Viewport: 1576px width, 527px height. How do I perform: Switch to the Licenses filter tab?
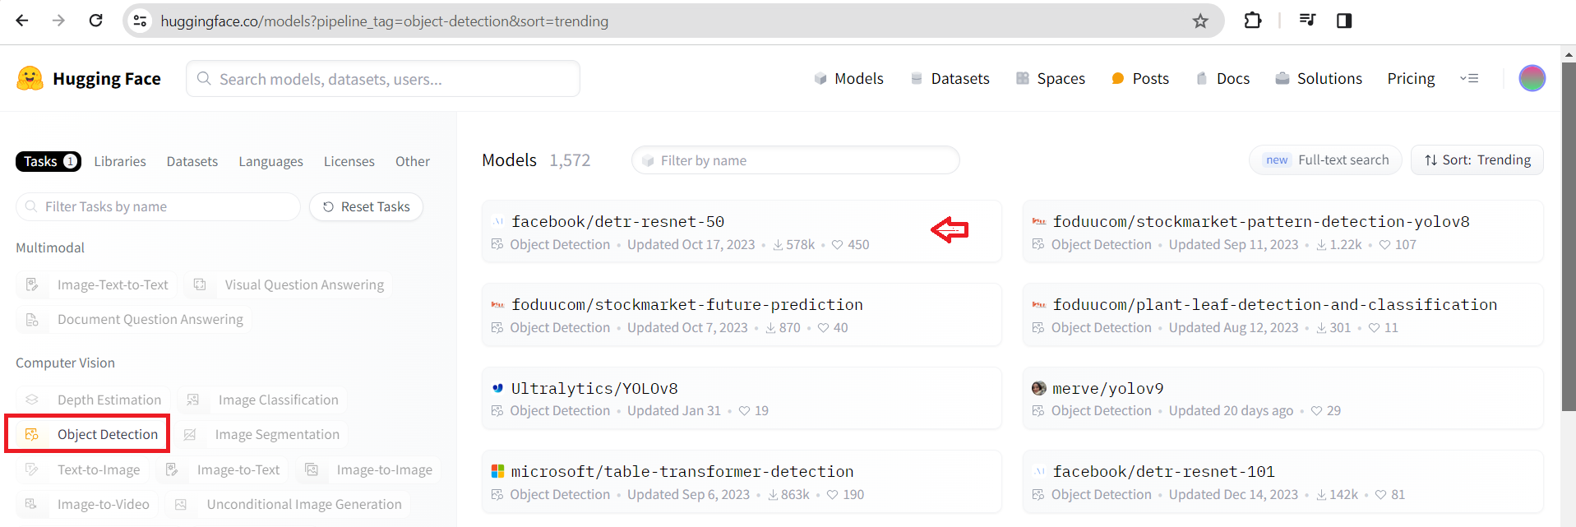(x=349, y=161)
